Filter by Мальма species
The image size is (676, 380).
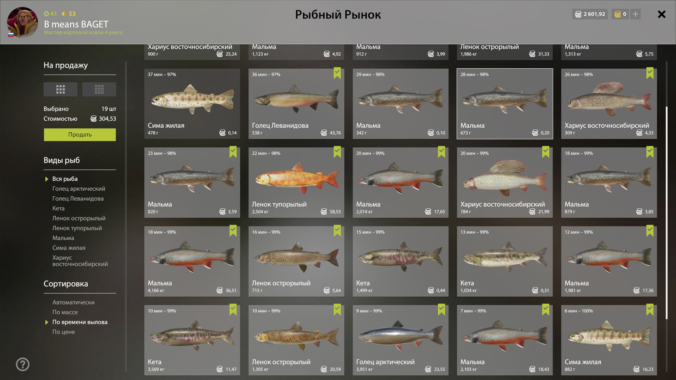point(63,238)
